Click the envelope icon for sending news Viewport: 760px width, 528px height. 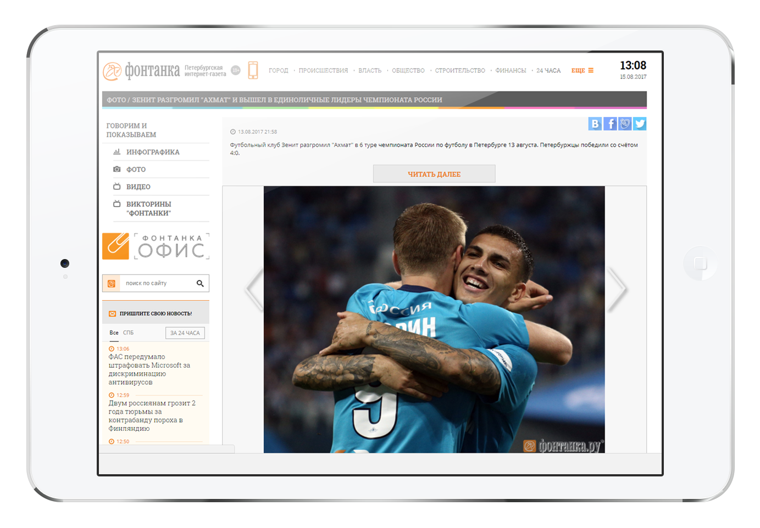point(112,313)
